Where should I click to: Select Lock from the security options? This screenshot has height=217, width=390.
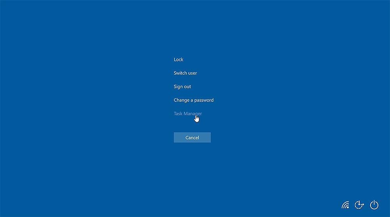tap(178, 59)
